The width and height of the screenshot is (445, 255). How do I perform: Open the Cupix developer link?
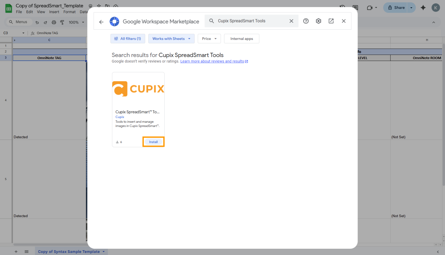tap(120, 117)
